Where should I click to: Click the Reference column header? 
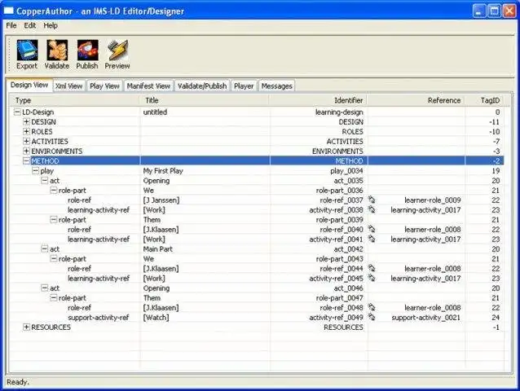(416, 100)
